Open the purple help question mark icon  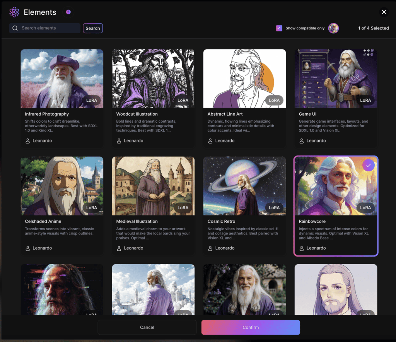tap(68, 12)
